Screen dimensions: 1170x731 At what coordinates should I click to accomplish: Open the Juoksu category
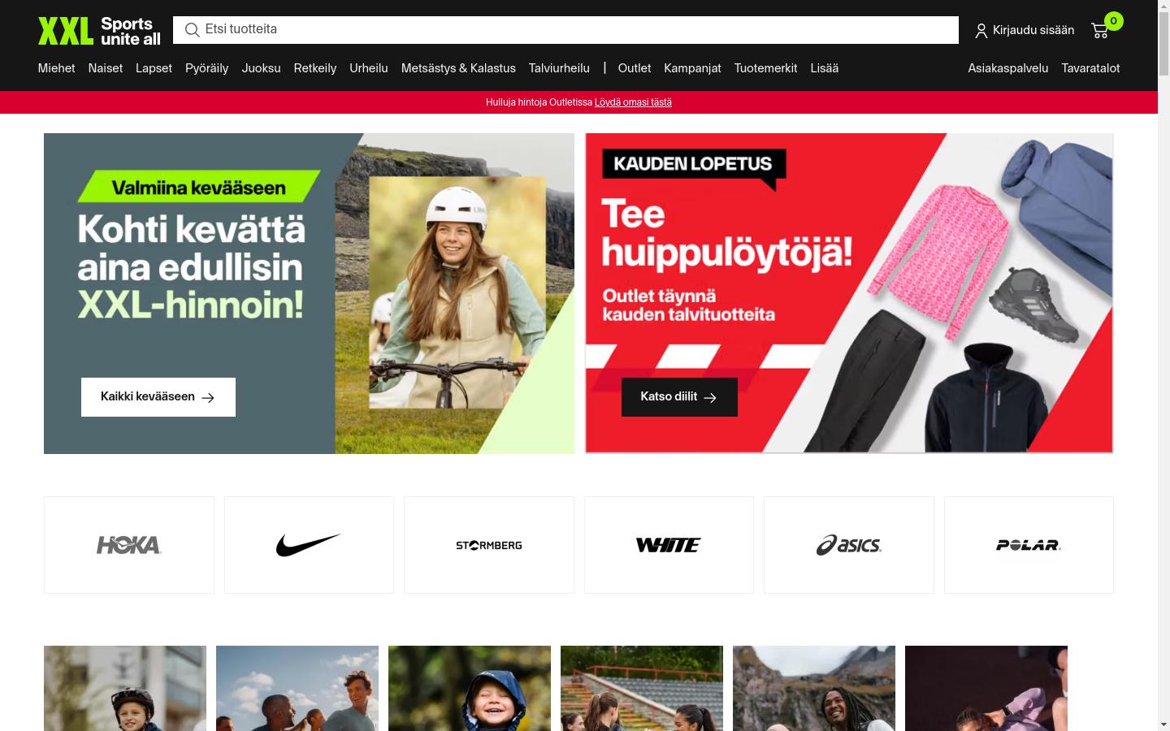pyautogui.click(x=261, y=68)
